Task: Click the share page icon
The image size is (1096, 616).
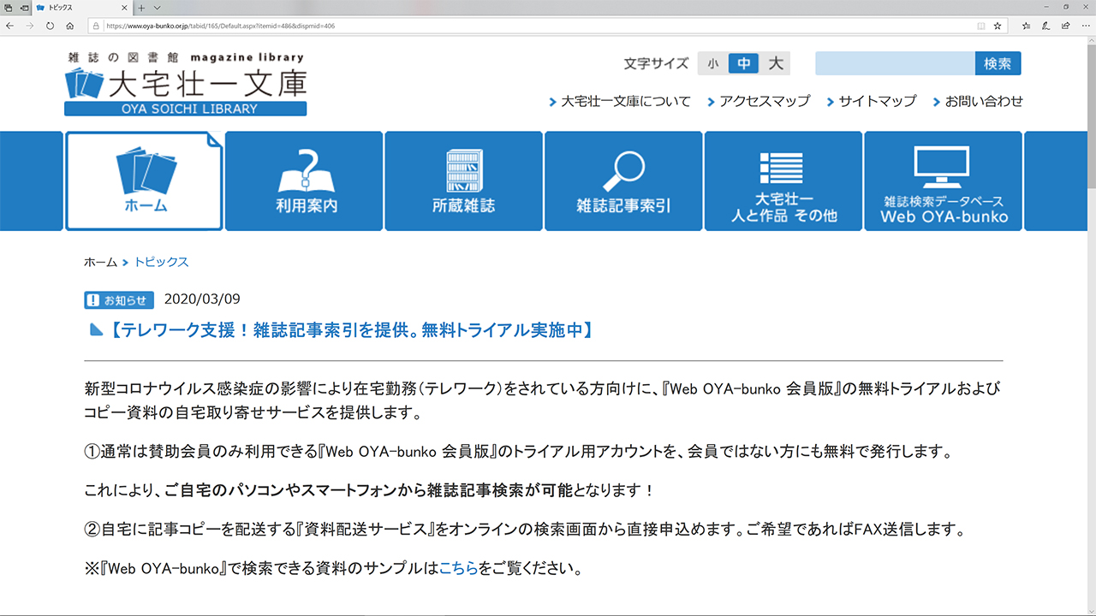Action: [1065, 26]
